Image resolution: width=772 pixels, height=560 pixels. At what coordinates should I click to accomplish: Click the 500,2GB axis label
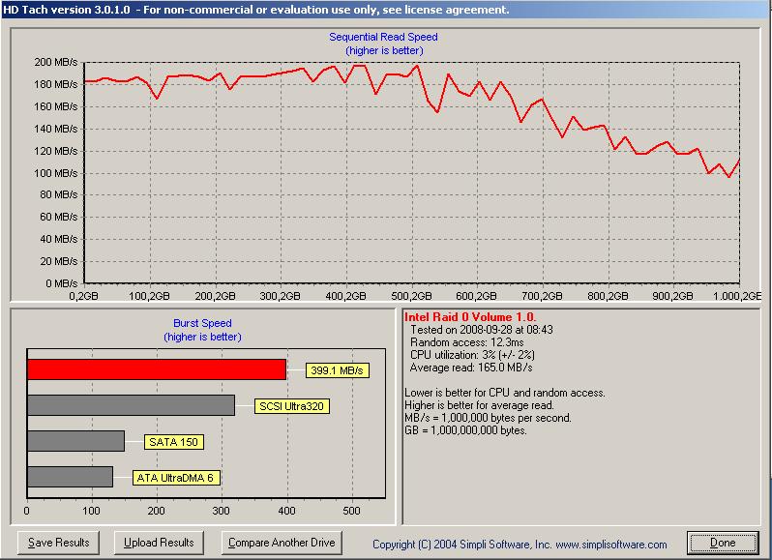pyautogui.click(x=411, y=296)
